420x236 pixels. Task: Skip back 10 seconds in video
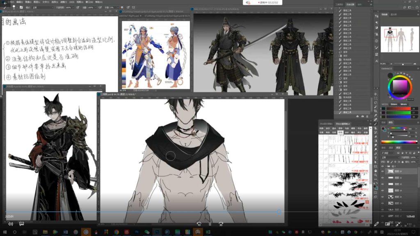[199, 224]
